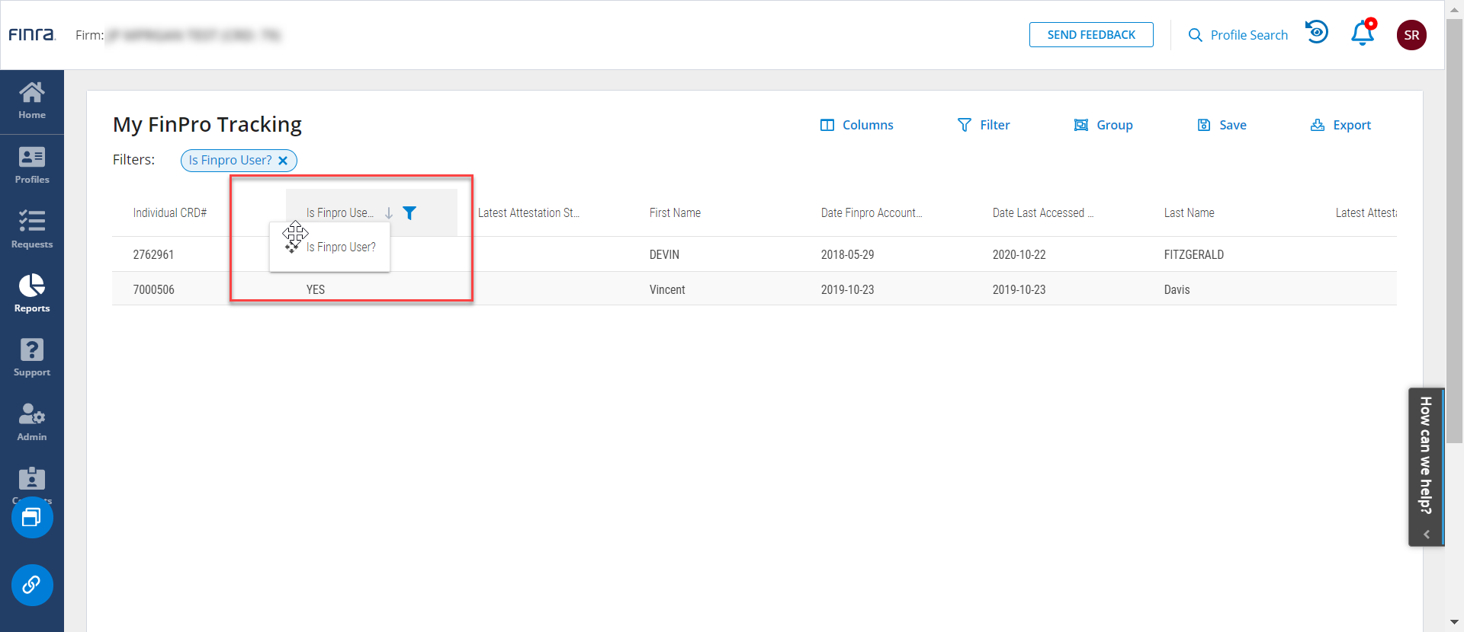Image resolution: width=1464 pixels, height=632 pixels.
Task: Click the notifications bell icon
Action: tap(1363, 34)
